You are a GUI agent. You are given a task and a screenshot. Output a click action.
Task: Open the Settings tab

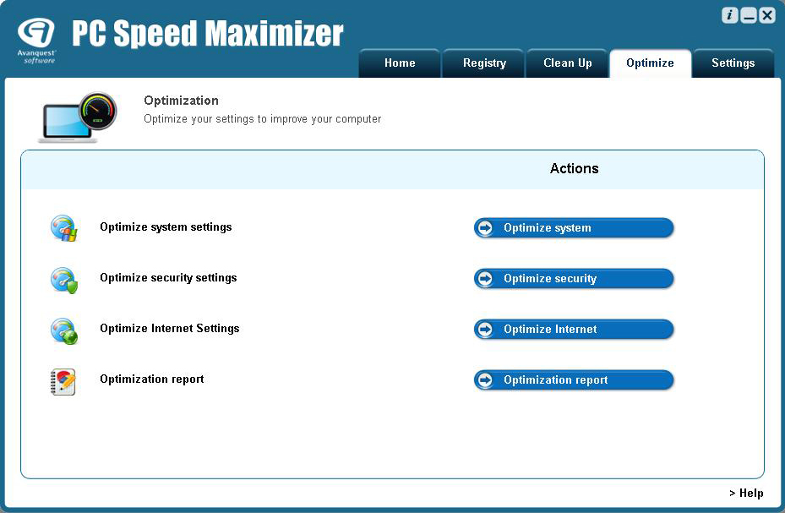click(x=733, y=62)
